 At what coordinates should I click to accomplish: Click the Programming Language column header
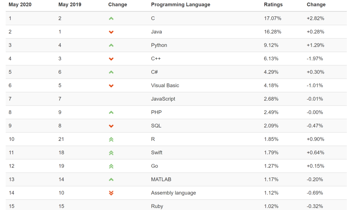181,5
